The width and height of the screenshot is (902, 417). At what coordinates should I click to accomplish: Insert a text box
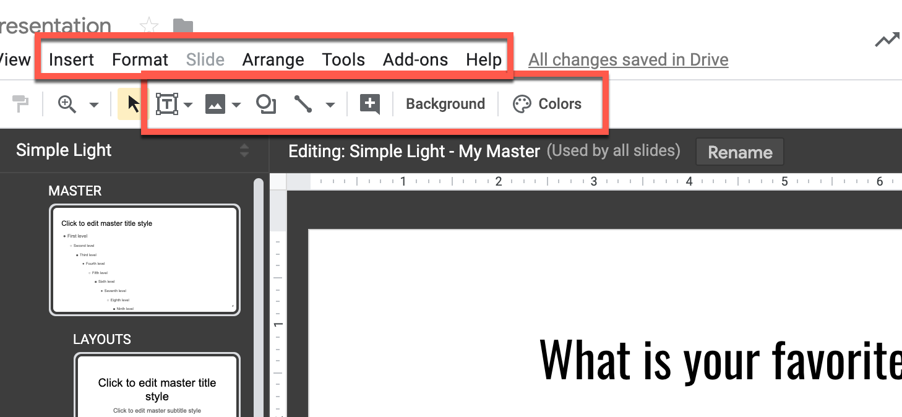pyautogui.click(x=167, y=103)
